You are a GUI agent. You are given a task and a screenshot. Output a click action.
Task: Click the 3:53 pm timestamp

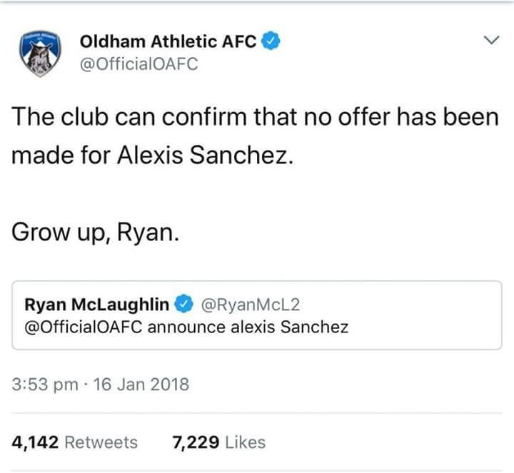pyautogui.click(x=45, y=385)
